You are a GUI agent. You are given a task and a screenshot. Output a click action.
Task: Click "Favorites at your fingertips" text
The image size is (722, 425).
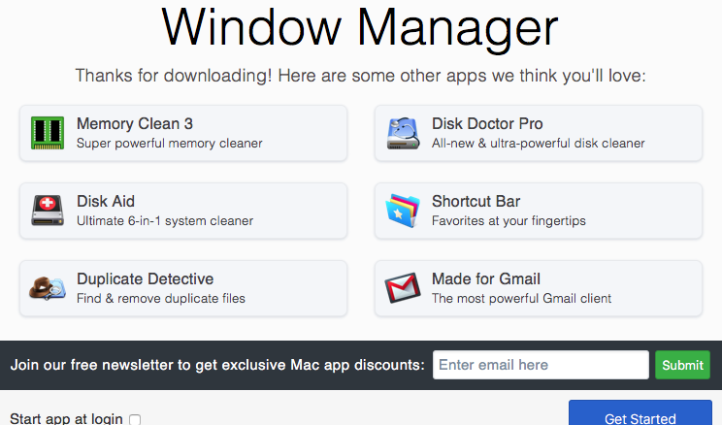[x=509, y=221]
